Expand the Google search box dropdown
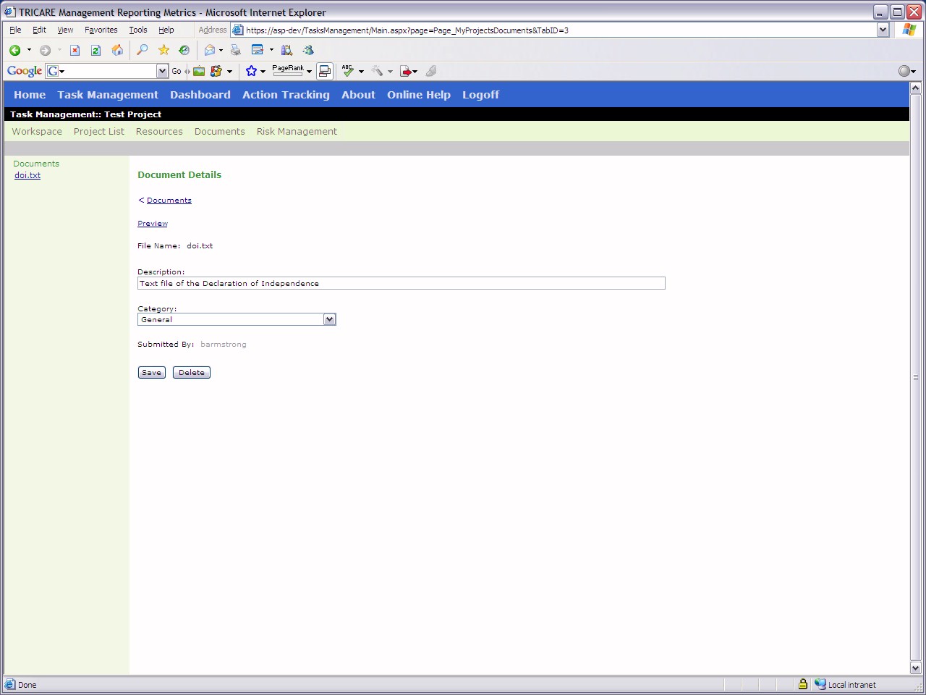The width and height of the screenshot is (926, 695). pos(162,71)
